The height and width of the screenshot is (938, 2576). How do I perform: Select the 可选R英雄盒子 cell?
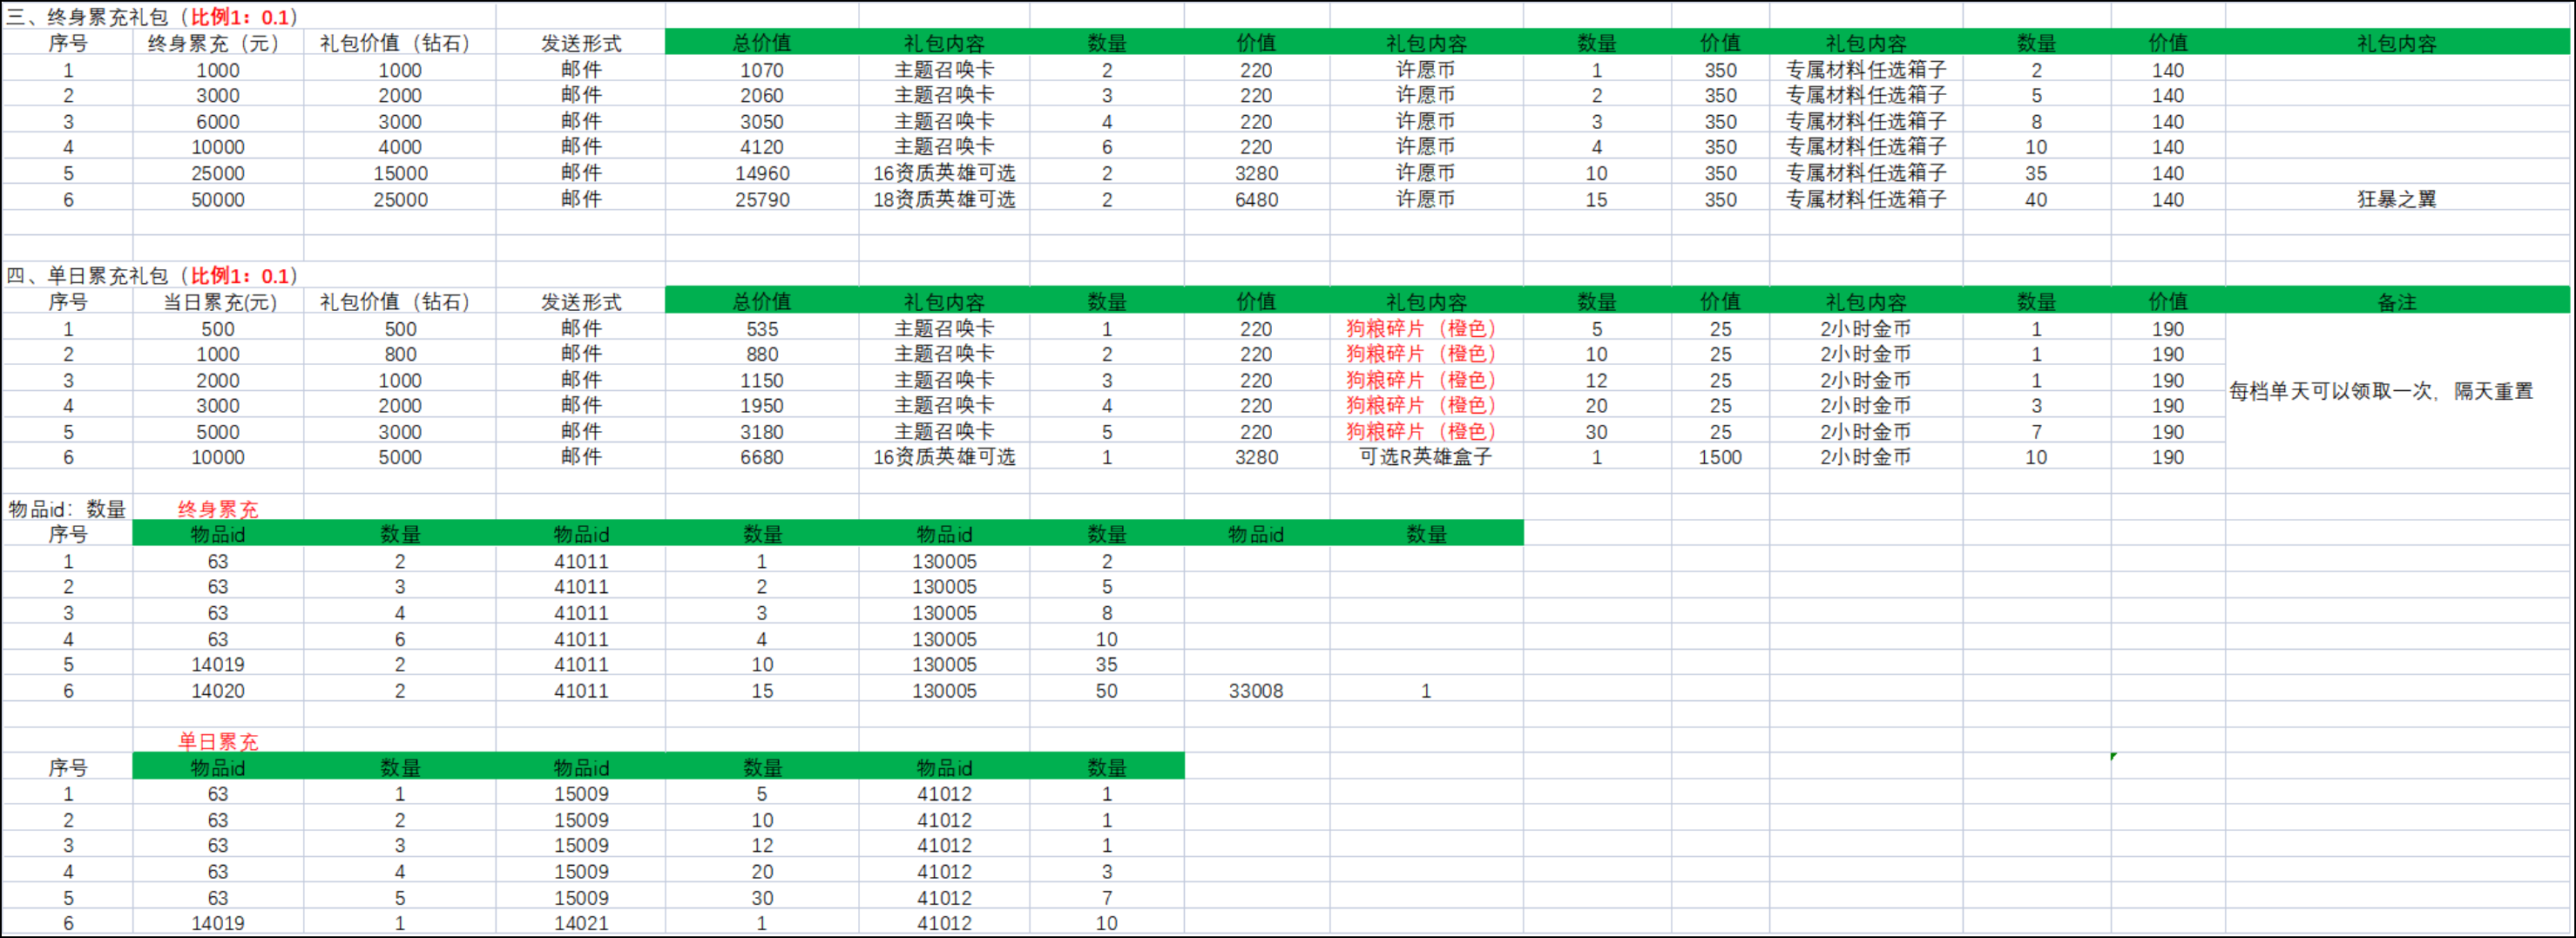tap(1425, 457)
